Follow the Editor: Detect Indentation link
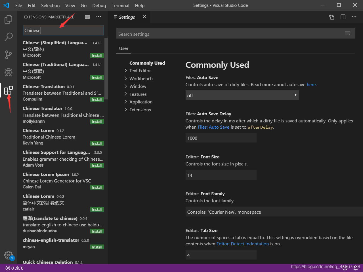The width and height of the screenshot is (363, 272). pyautogui.click(x=243, y=244)
